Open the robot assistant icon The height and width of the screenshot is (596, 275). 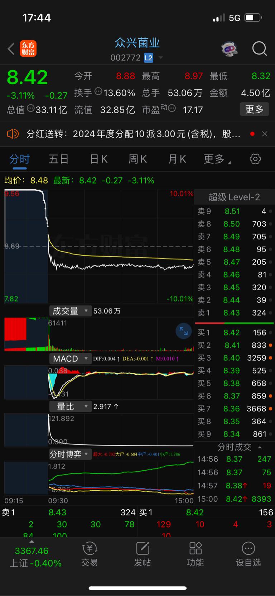[x=230, y=49]
